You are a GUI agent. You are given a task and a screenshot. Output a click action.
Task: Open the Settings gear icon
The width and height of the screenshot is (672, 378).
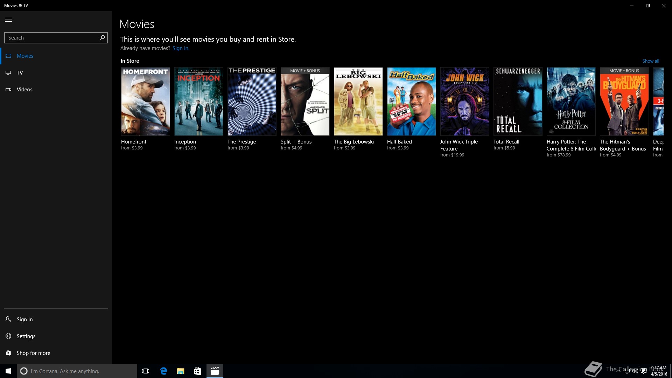tap(8, 336)
